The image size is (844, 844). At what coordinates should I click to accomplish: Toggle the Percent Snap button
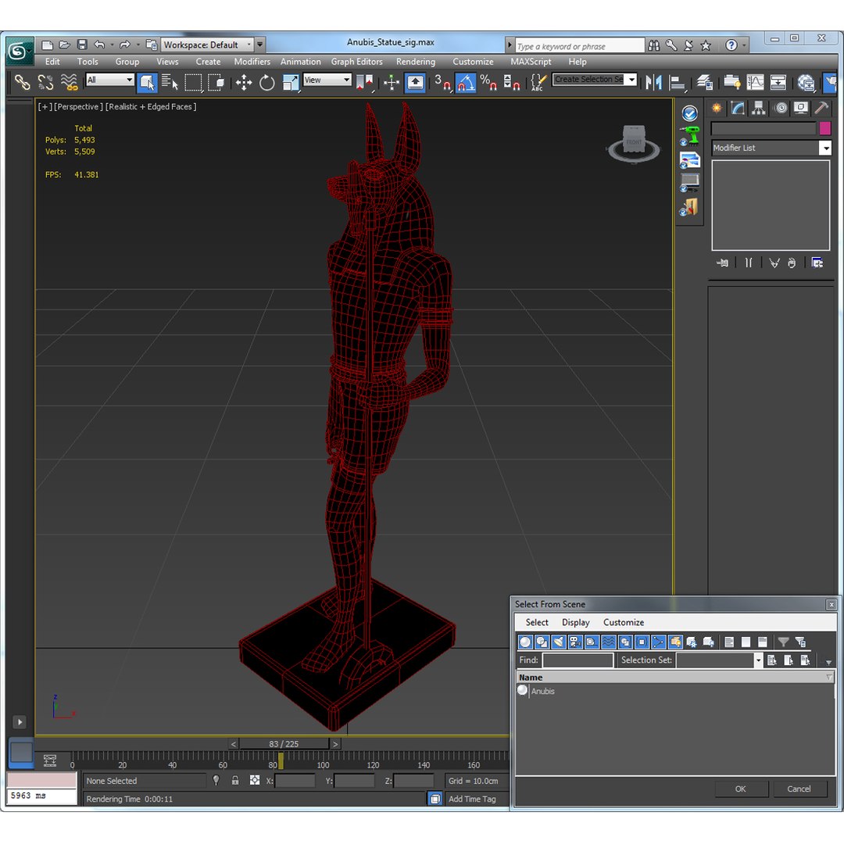(x=488, y=82)
